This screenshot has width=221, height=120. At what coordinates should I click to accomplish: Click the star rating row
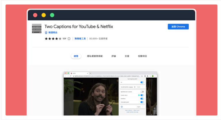[53, 39]
